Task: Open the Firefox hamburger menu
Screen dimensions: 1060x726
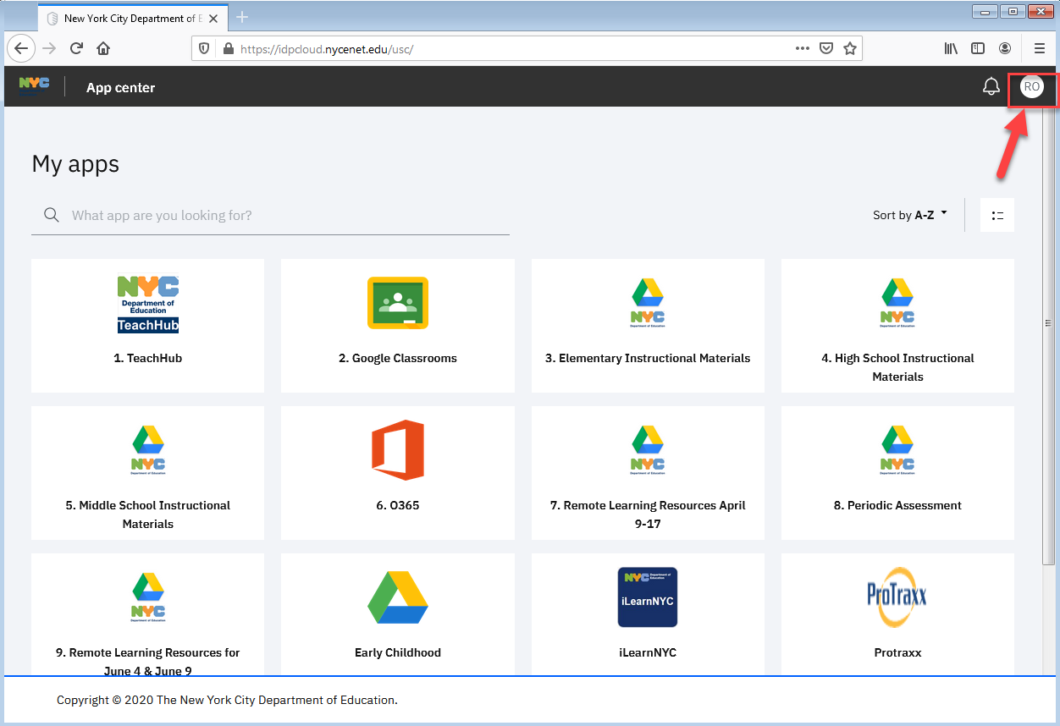Action: coord(1040,48)
